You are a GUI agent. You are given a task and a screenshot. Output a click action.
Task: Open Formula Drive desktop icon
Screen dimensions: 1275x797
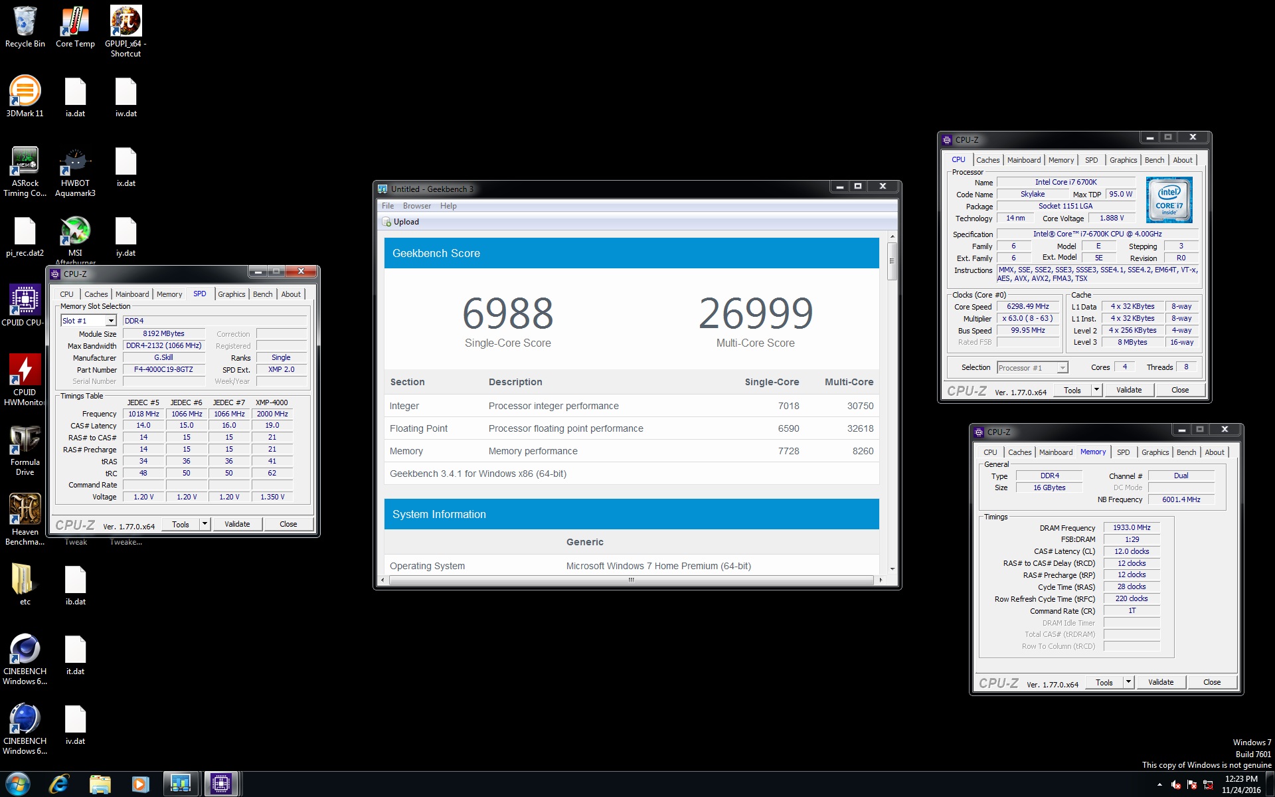click(x=25, y=450)
